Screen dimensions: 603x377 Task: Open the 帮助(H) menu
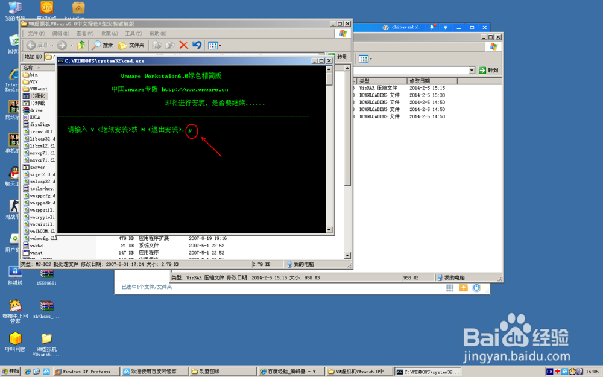tap(157, 33)
